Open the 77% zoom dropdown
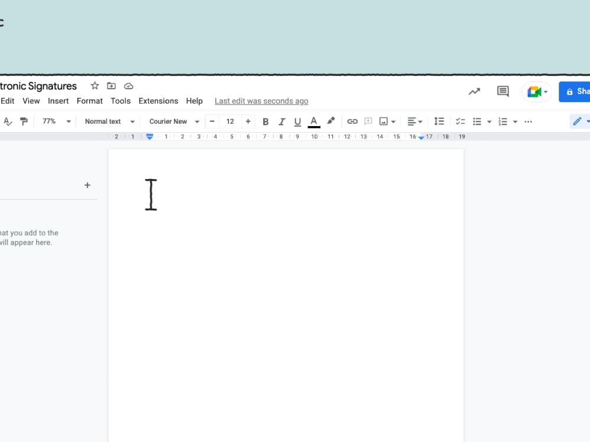Viewport: 590px width, 442px height. point(57,121)
